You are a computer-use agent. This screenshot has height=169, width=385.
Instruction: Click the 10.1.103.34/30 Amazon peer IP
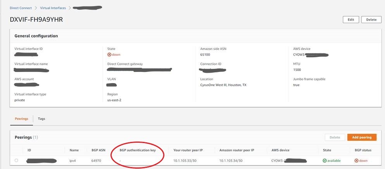(231, 160)
